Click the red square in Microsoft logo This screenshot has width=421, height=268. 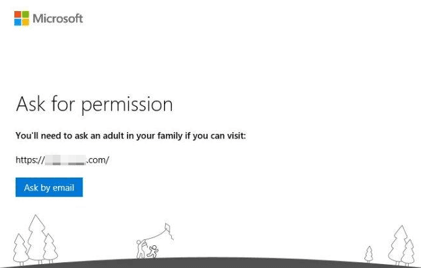pos(18,14)
